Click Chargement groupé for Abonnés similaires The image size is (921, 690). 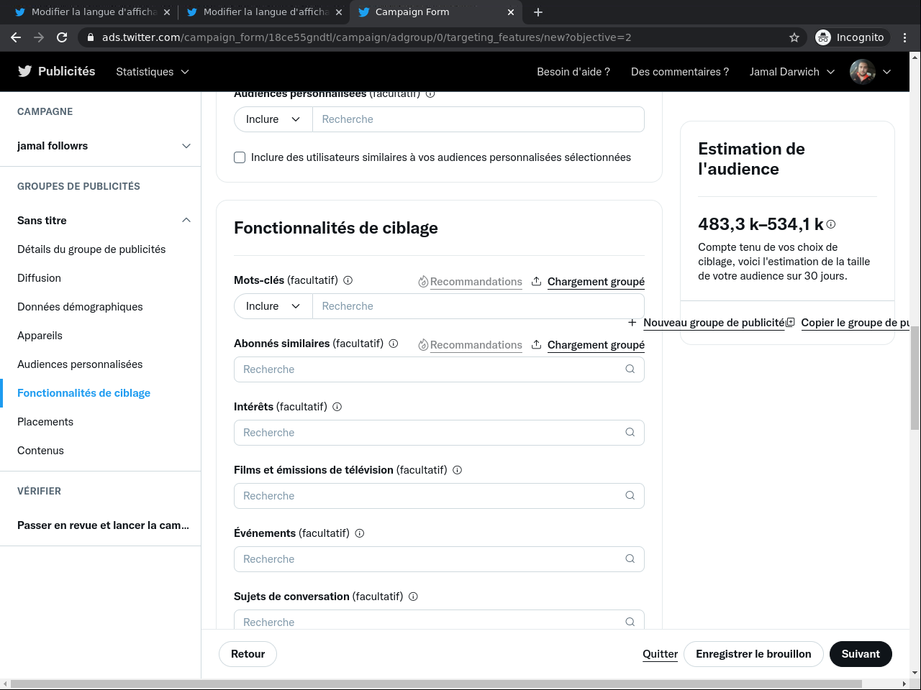pos(596,345)
